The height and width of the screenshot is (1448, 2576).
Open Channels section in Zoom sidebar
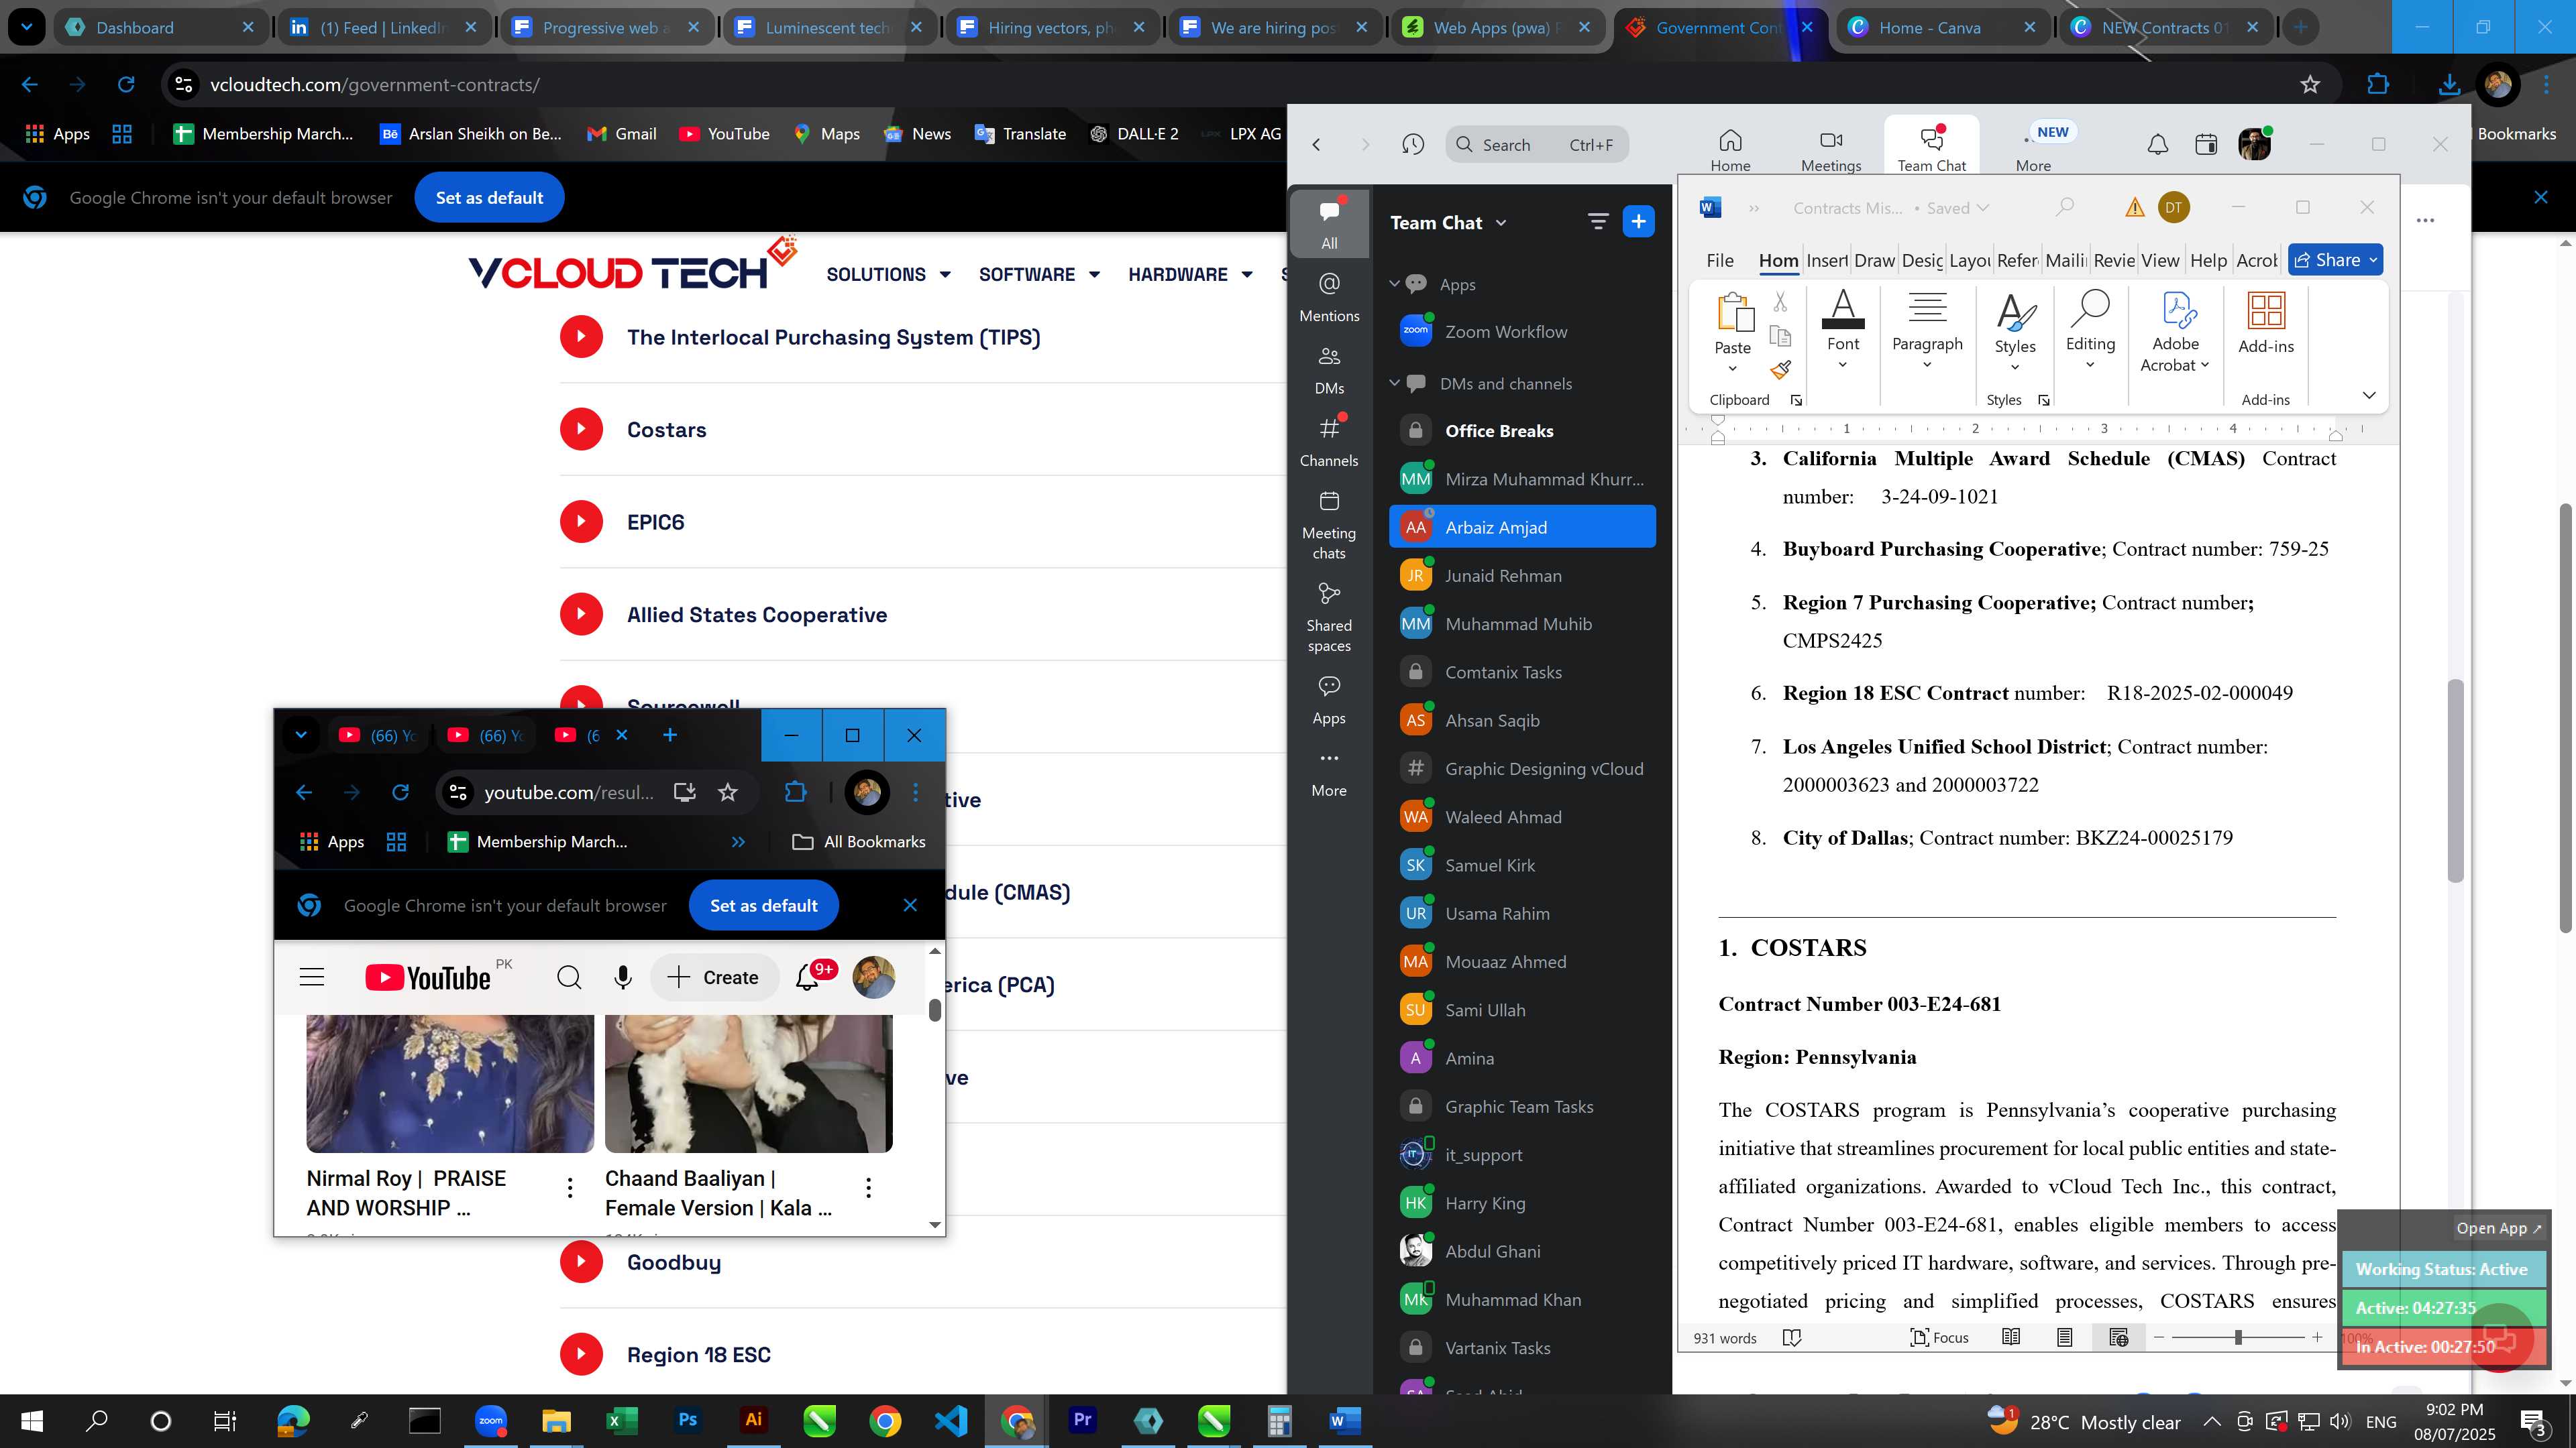1329,442
